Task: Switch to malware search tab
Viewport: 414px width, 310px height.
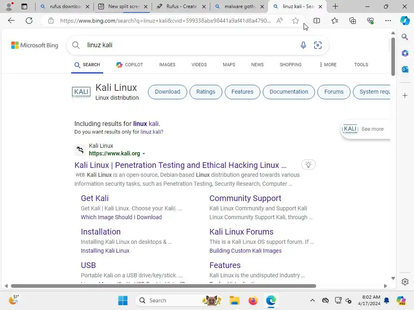Action: pyautogui.click(x=239, y=6)
